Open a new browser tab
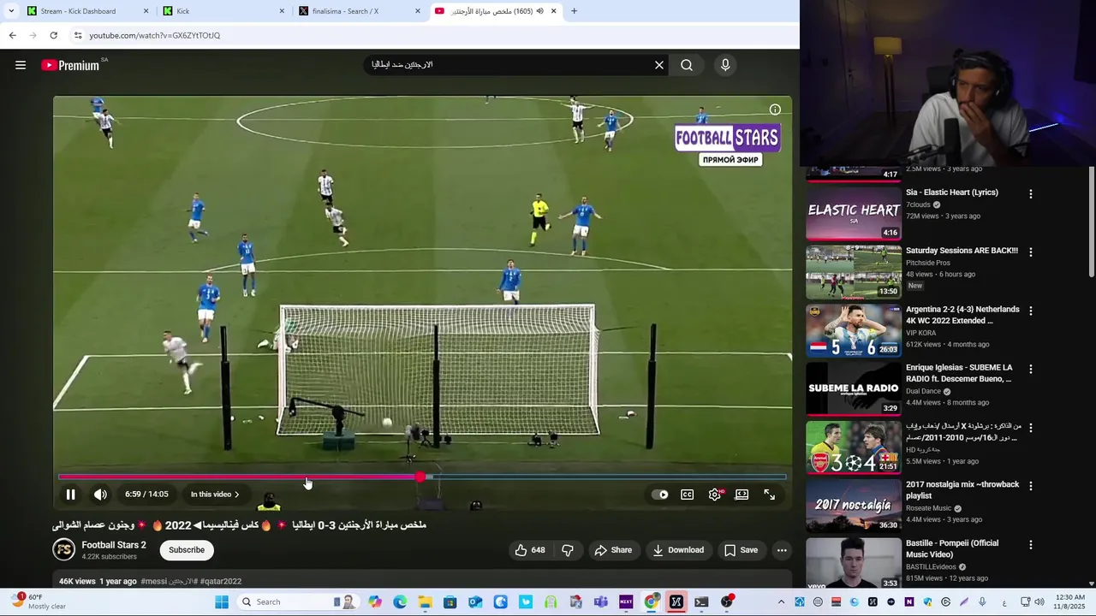 click(x=574, y=11)
